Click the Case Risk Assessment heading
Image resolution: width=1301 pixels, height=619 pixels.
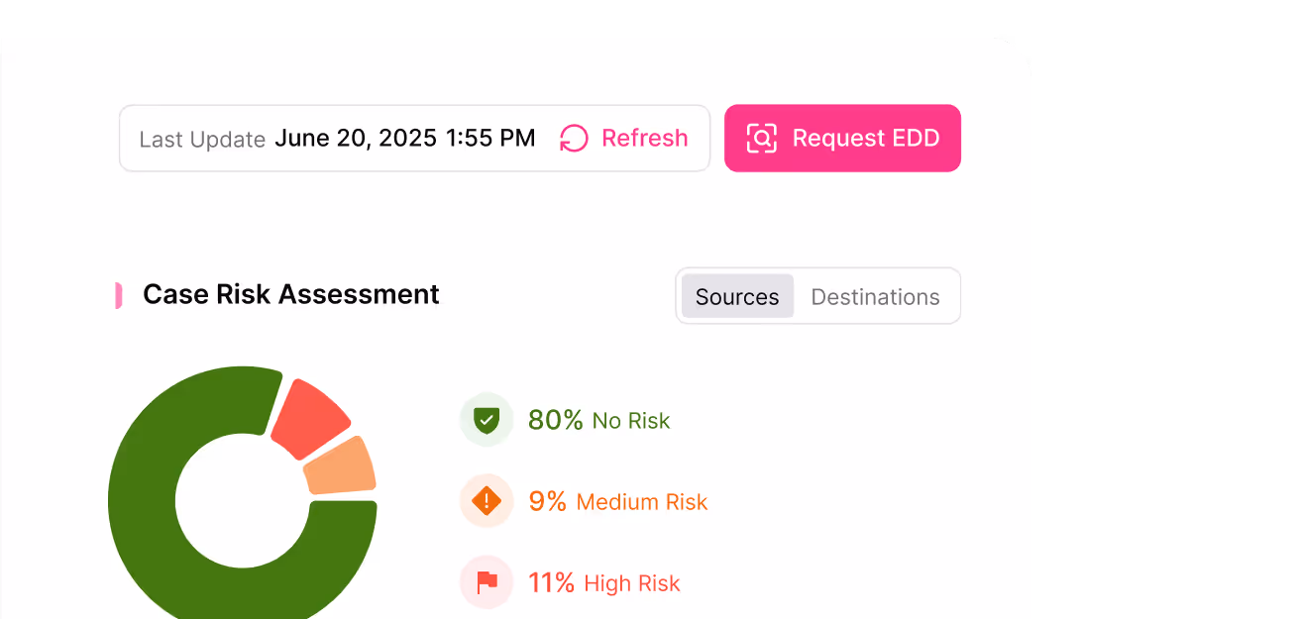291,294
